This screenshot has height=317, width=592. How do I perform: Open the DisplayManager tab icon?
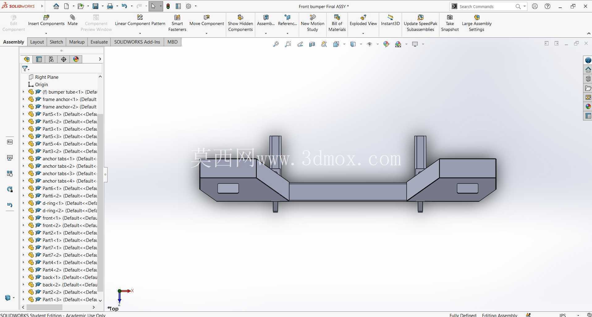click(x=76, y=59)
